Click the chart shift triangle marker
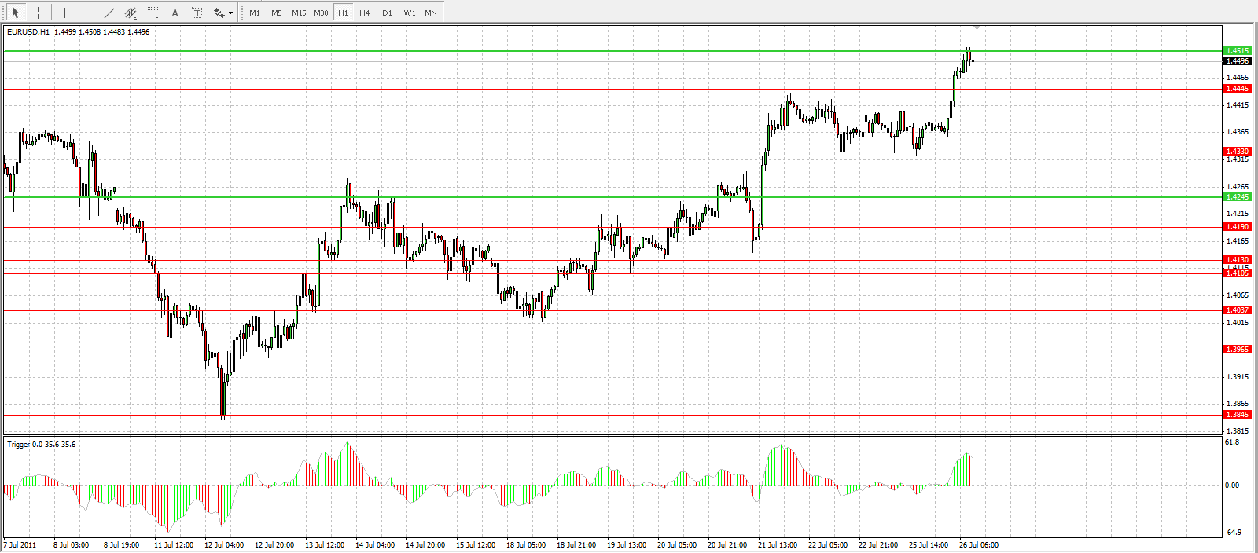Screen dimensions: 1258x553 (x=977, y=28)
